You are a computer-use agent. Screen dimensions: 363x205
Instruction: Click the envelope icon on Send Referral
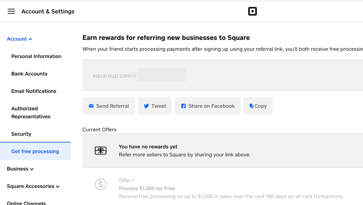91,106
